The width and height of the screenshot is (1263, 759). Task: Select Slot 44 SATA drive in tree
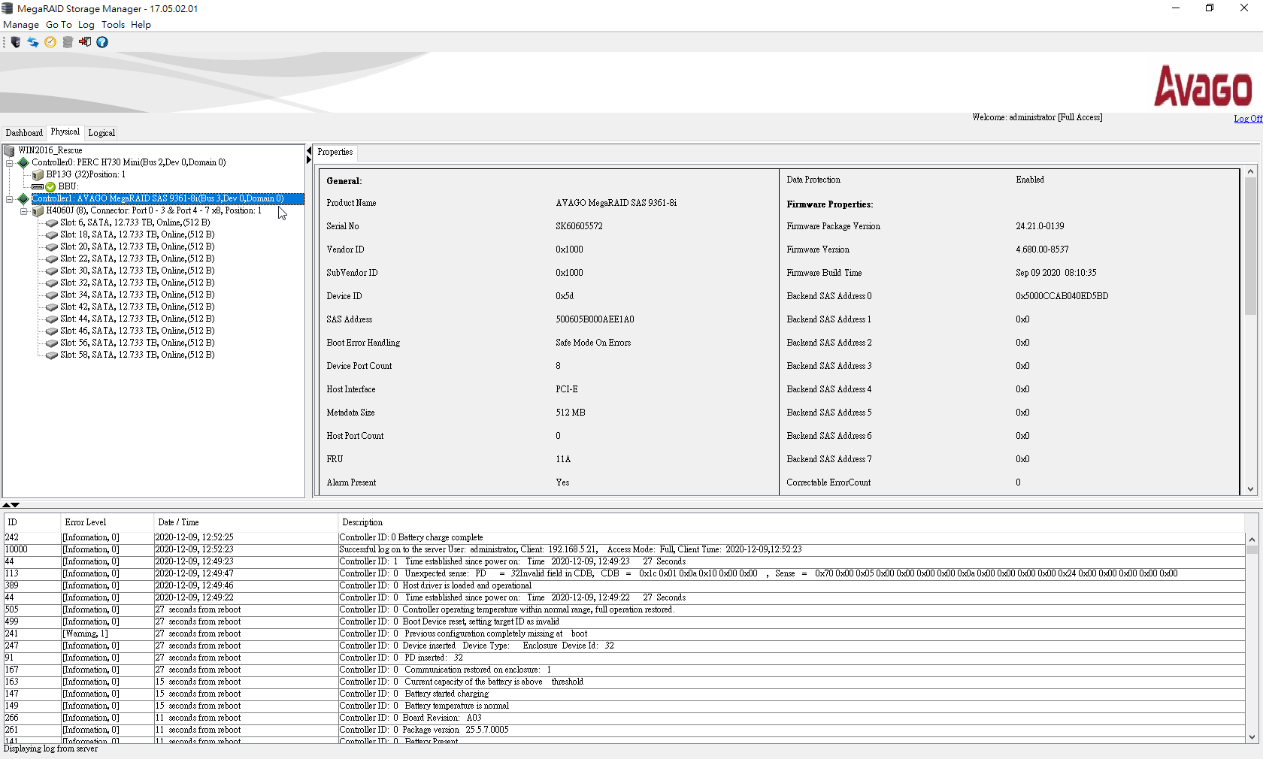click(137, 319)
